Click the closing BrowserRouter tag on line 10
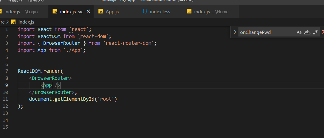This screenshot has width=324, height=138. click(x=52, y=92)
